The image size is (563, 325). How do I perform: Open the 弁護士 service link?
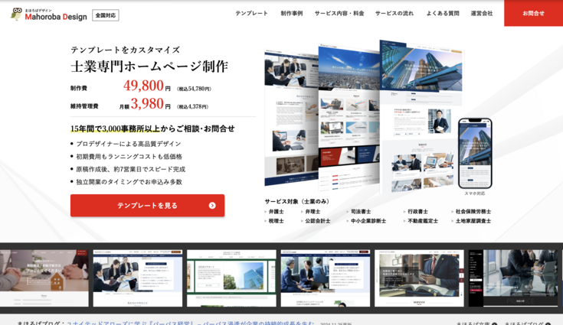tap(276, 212)
